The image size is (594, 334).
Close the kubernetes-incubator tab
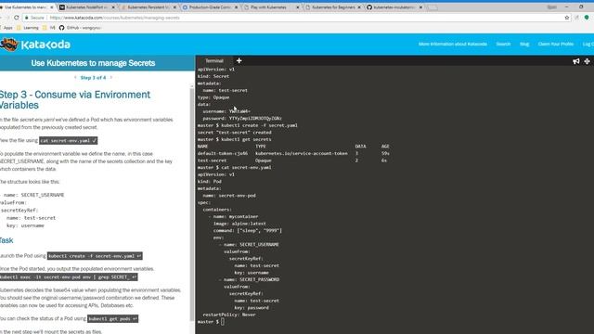[420, 7]
